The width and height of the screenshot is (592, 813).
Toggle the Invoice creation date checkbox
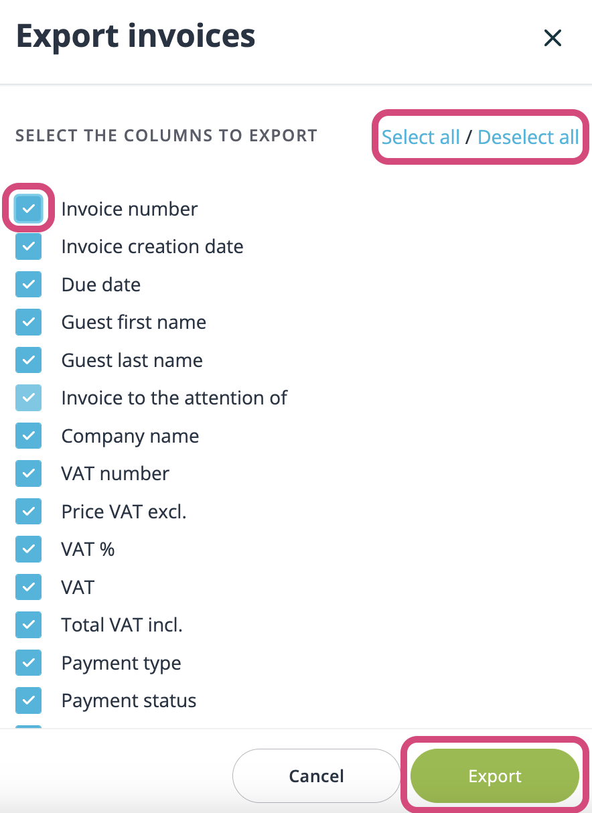pos(28,246)
